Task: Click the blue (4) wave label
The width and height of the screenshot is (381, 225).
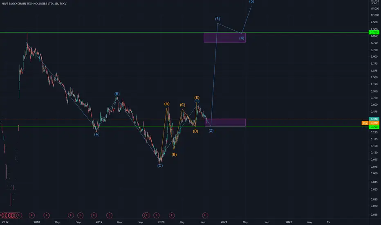Action: (242, 38)
